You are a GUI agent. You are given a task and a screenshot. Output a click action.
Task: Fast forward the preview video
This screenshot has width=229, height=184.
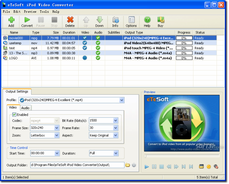click(x=176, y=167)
